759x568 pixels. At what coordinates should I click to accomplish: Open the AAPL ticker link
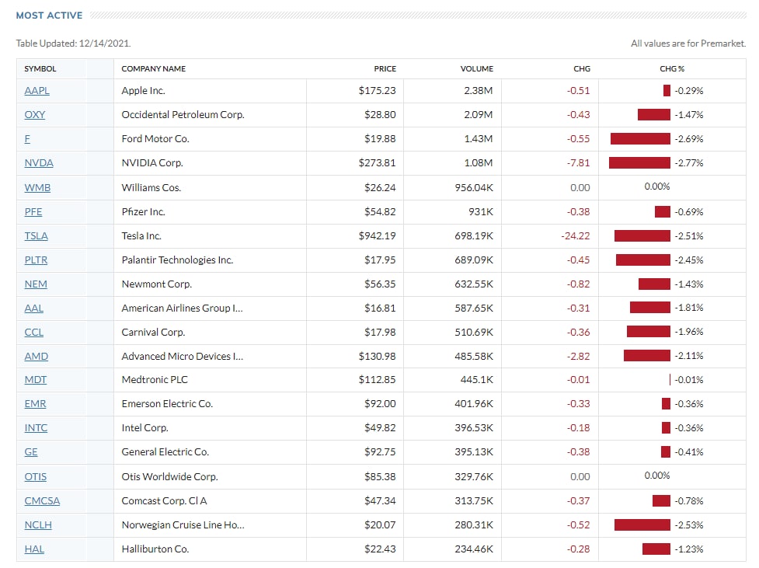pyautogui.click(x=37, y=91)
